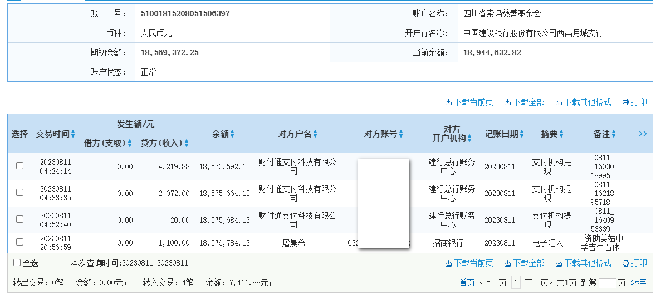Select balance 18,573,592.13 cell
The width and height of the screenshot is (656, 294).
point(224,166)
